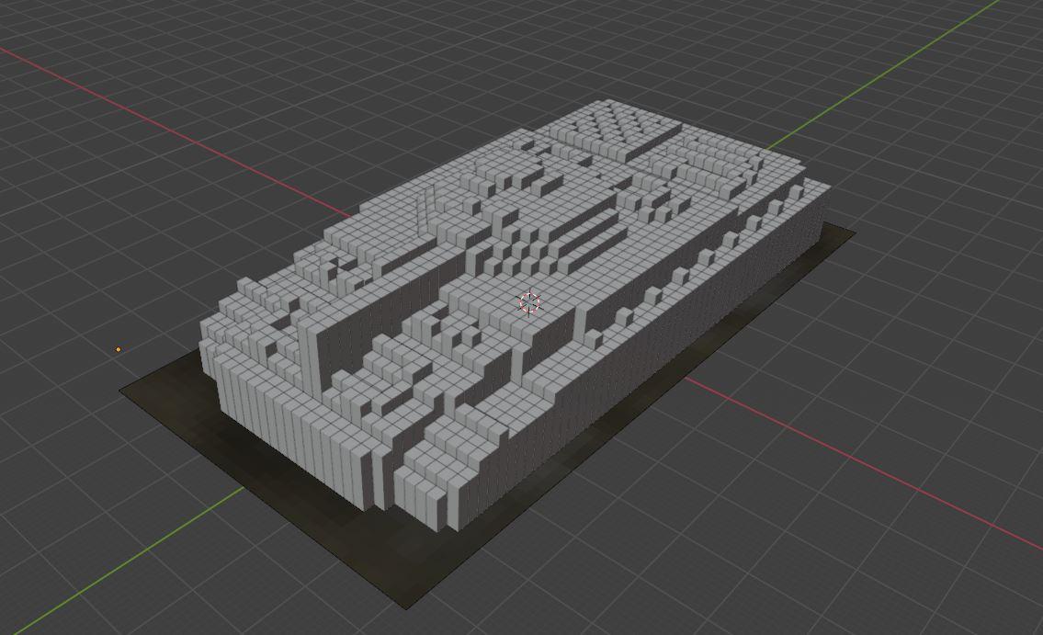Select the small orange origin dot

119,349
